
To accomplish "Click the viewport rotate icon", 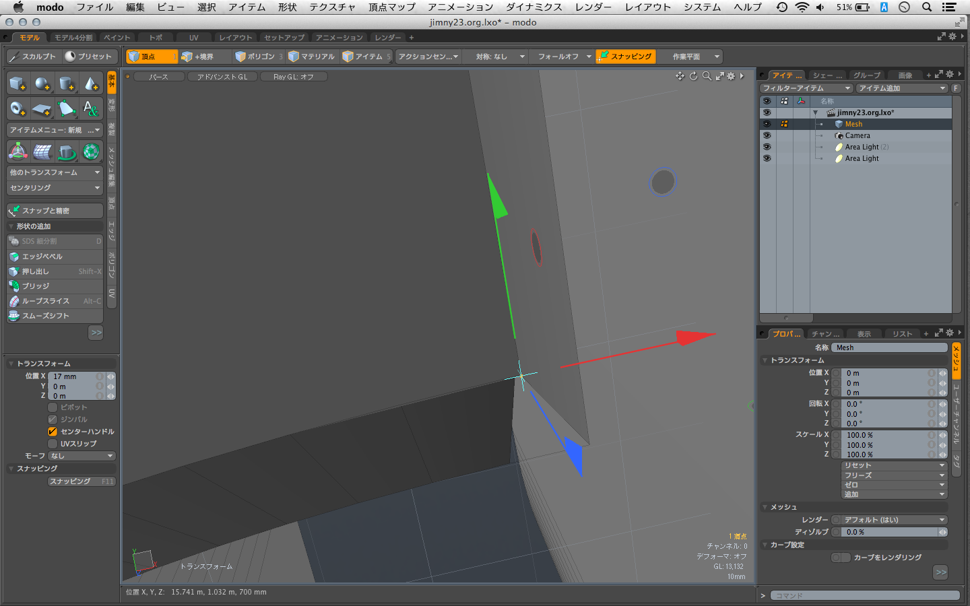I will coord(694,76).
